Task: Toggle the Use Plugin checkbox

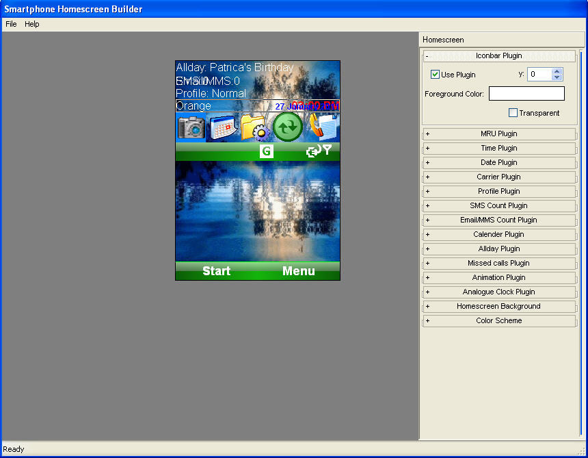Action: click(435, 75)
